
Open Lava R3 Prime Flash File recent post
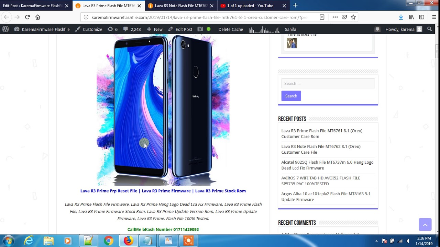point(322,133)
